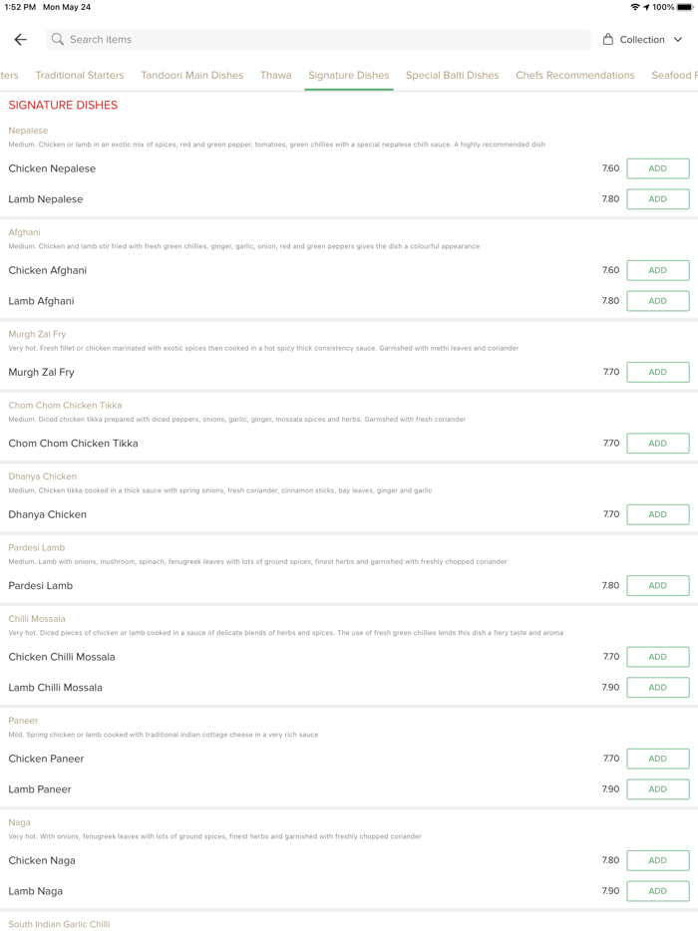Image resolution: width=698 pixels, height=931 pixels.
Task: Open Chefs Recommendations tab
Action: (575, 76)
